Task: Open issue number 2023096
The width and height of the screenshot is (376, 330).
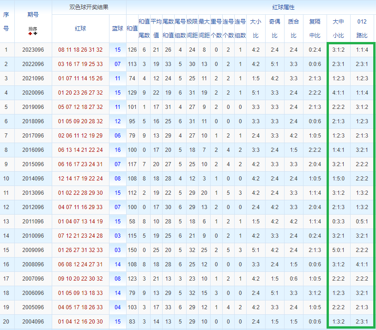Action: [x=33, y=50]
